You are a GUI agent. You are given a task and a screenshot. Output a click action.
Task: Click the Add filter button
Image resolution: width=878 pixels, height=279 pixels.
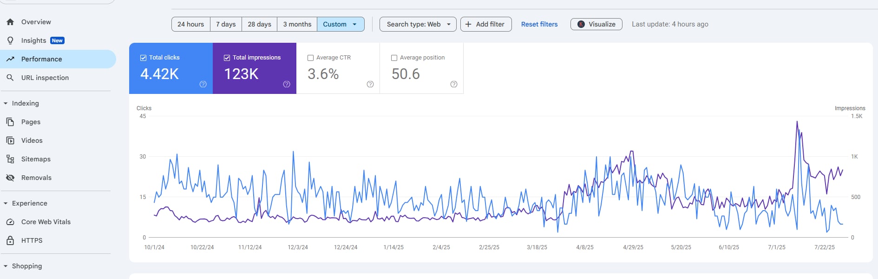(485, 24)
